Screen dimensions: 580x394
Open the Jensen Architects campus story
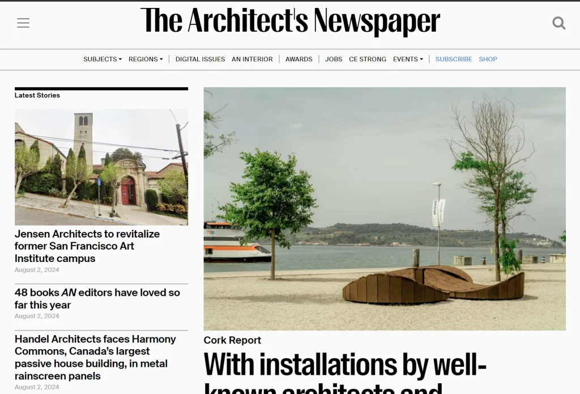point(87,245)
